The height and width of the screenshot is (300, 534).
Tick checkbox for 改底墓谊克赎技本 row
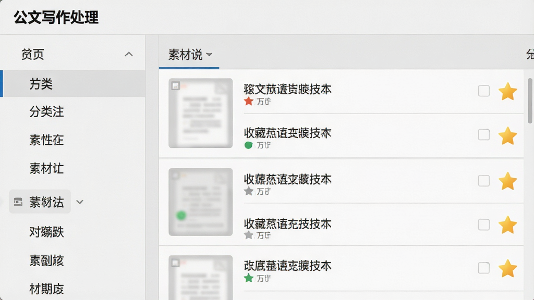click(483, 268)
